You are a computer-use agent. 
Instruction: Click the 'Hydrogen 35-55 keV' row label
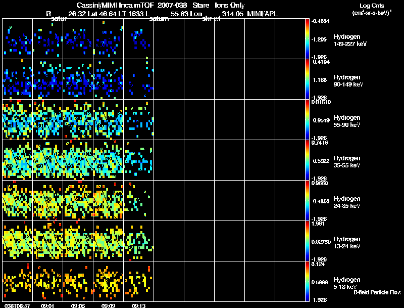347,162
